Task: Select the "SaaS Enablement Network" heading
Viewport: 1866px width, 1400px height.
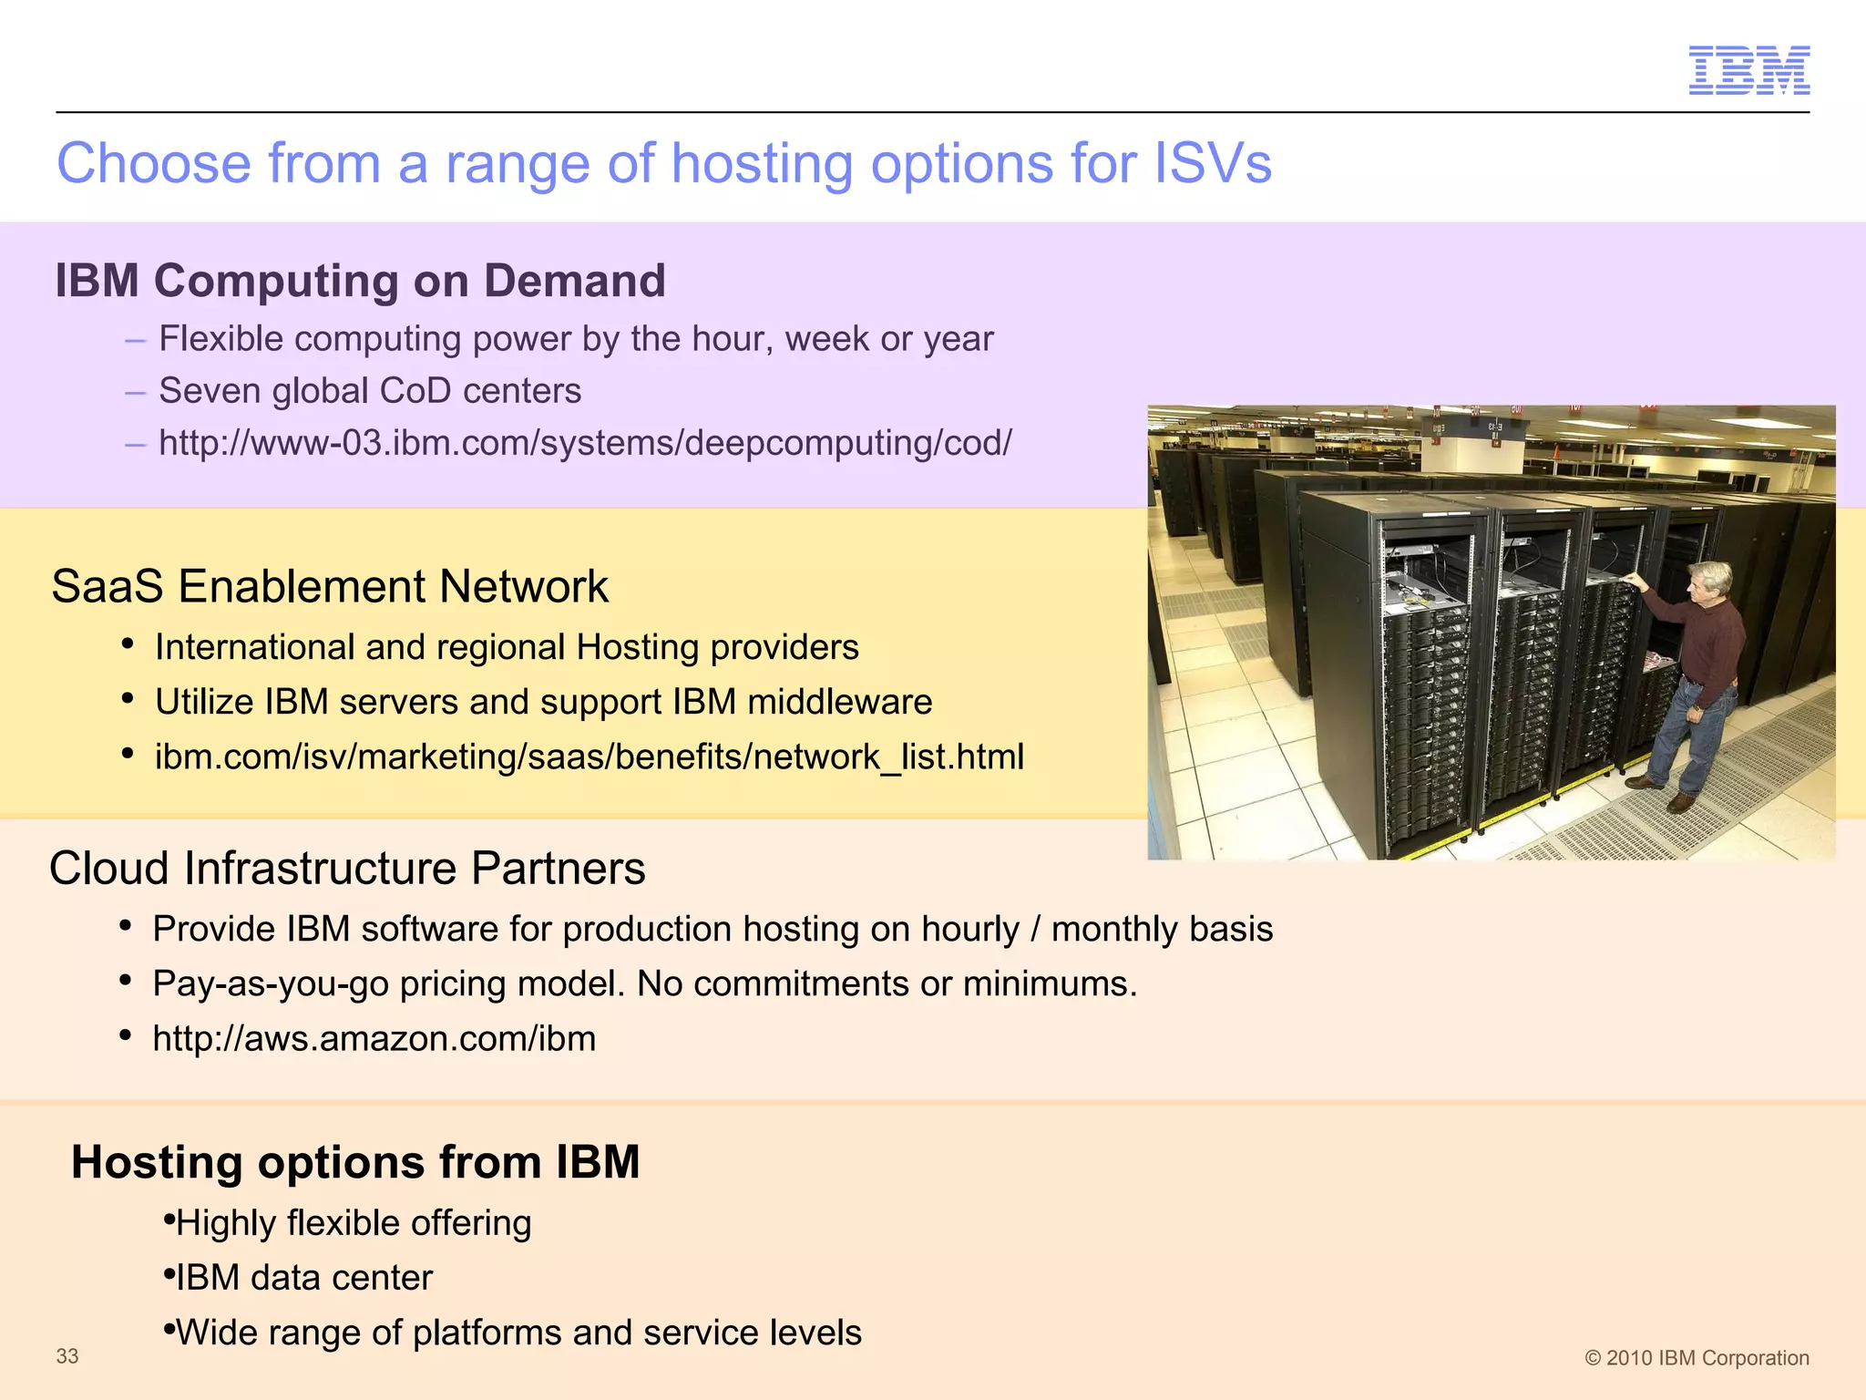Action: (330, 586)
